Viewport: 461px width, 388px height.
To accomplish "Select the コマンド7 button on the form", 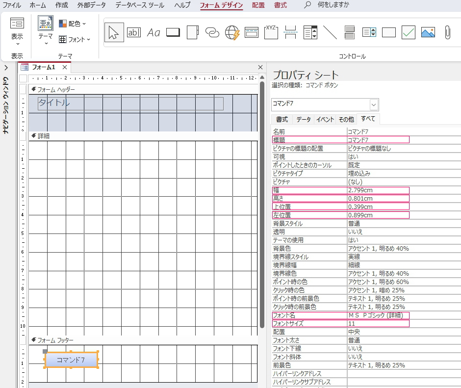I will [72, 360].
